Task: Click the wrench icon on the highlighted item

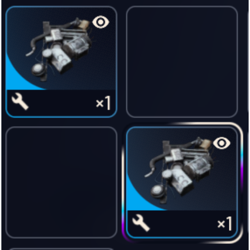Action: 141,223
